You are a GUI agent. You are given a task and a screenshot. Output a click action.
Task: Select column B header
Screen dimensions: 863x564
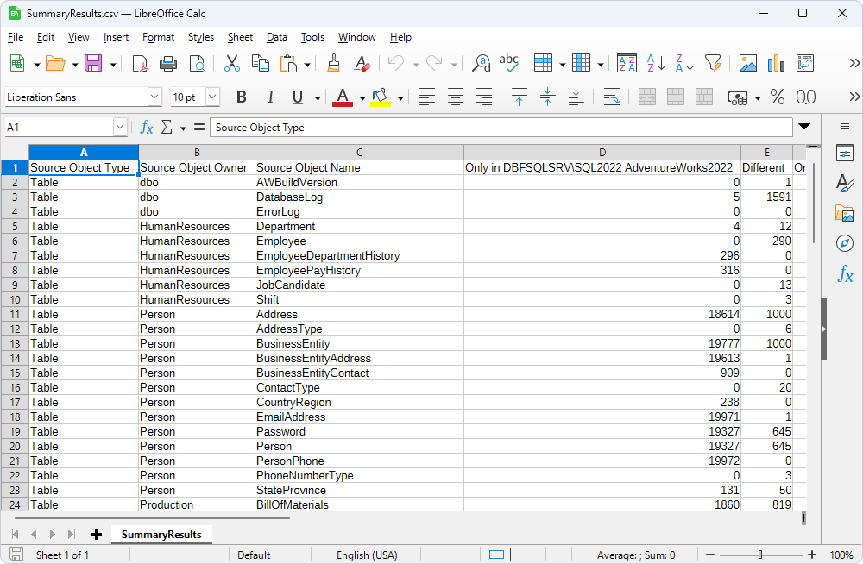click(x=197, y=153)
